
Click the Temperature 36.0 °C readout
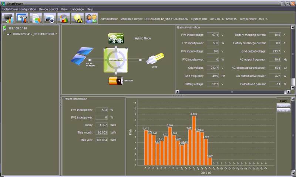coord(254,19)
